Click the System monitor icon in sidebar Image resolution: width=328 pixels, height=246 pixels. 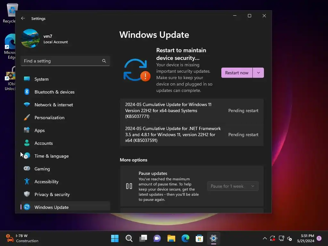[x=27, y=79]
